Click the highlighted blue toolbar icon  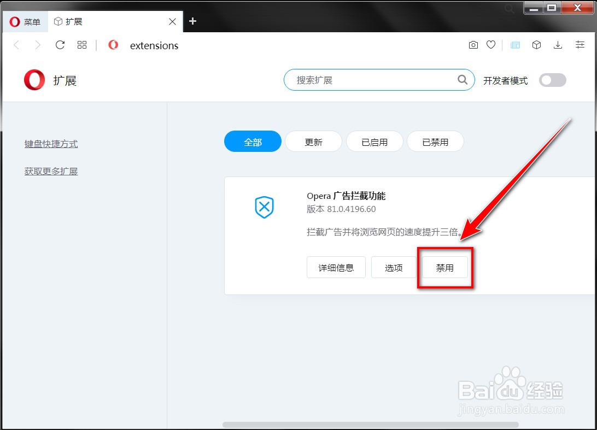515,45
